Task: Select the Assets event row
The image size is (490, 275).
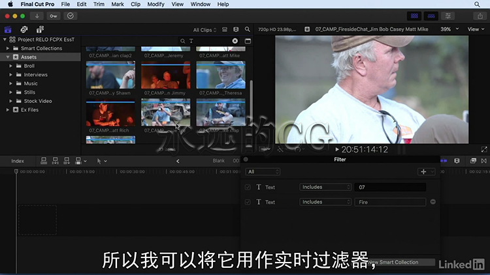Action: pyautogui.click(x=41, y=57)
